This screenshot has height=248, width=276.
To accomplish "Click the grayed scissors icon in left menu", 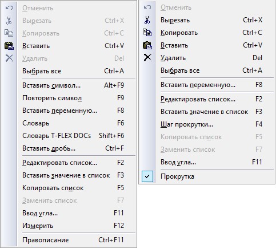I will pyautogui.click(x=9, y=21).
